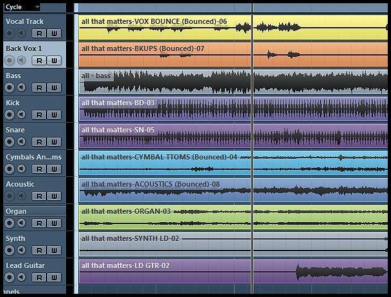Viewport: 391px width, 297px height.
Task: Record-enable the Bass track
Action: click(10, 87)
